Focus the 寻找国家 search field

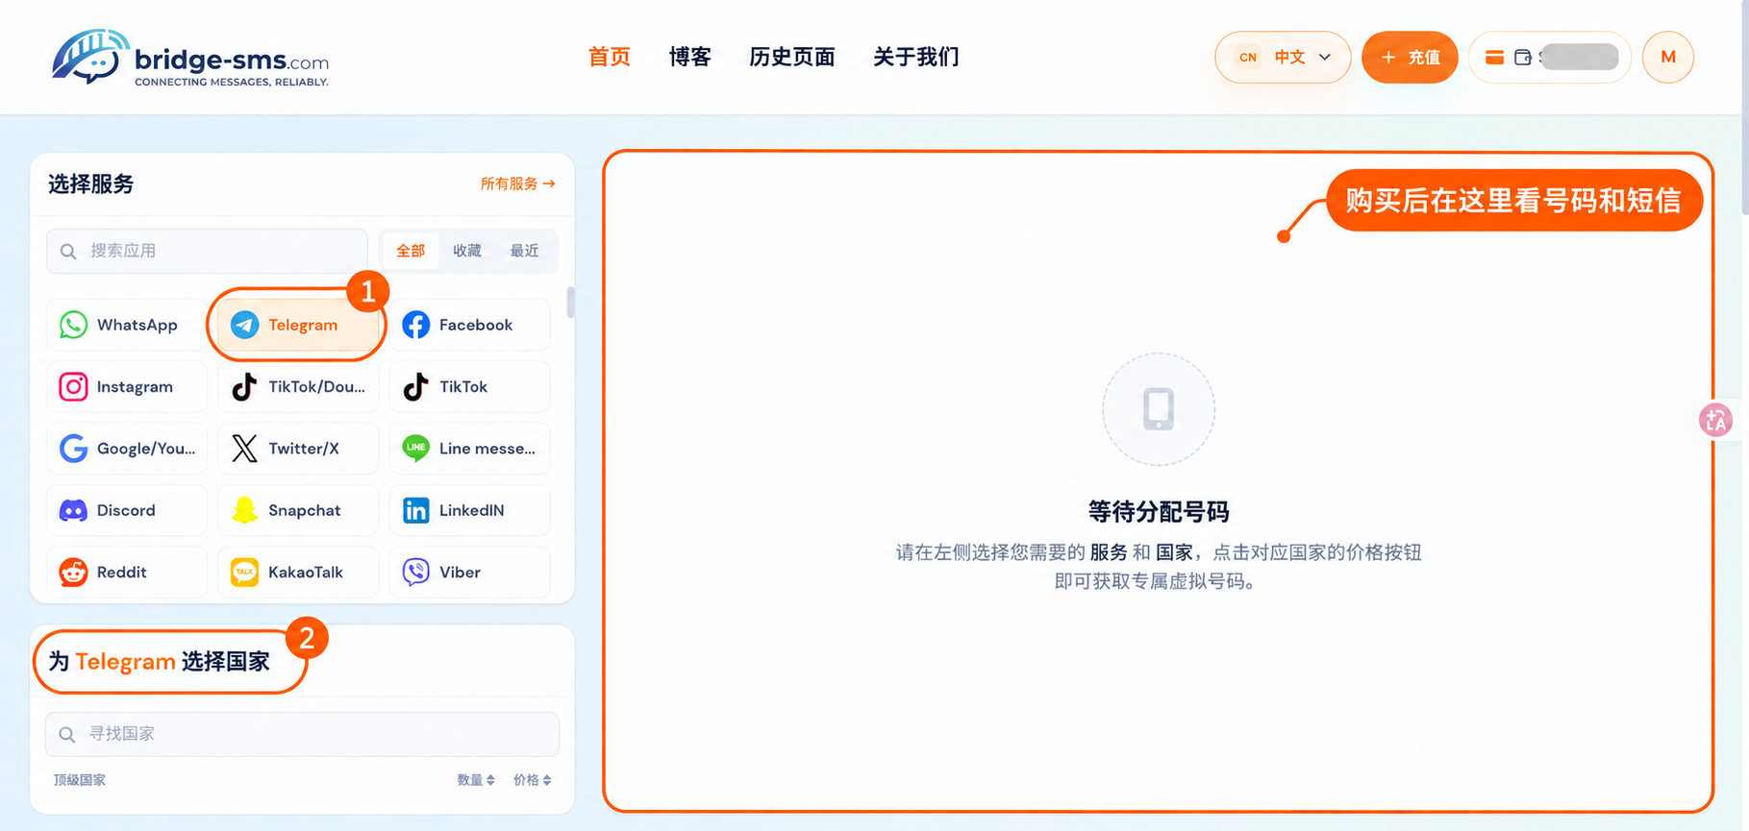pos(302,734)
